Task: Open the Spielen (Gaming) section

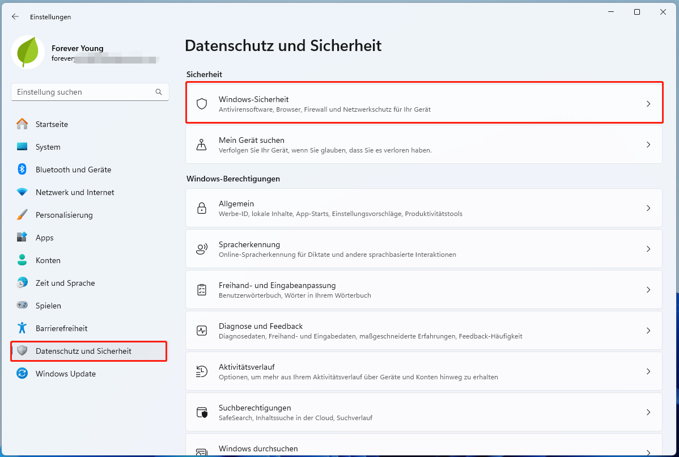Action: [48, 306]
